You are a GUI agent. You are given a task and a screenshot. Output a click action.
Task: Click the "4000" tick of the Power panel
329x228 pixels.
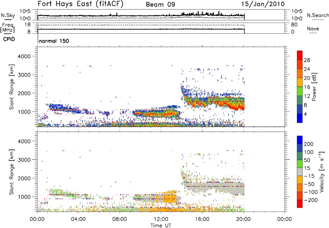coord(24,56)
